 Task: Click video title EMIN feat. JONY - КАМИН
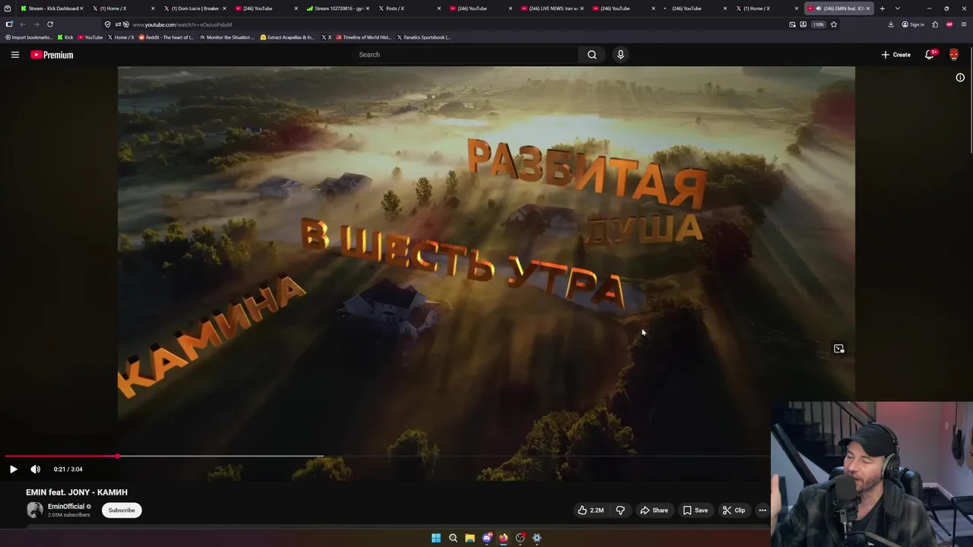(77, 492)
